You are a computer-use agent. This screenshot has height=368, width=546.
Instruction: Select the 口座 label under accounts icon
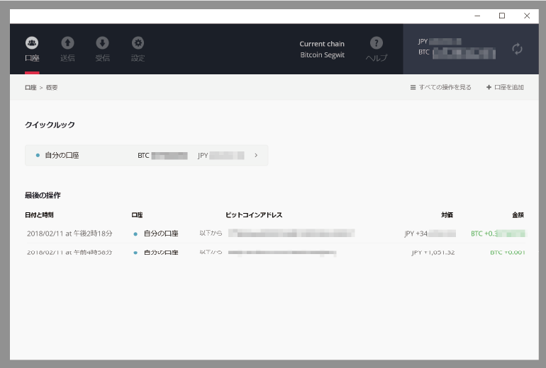(32, 58)
